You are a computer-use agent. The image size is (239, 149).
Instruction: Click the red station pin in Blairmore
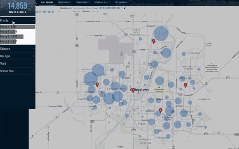click(x=97, y=85)
